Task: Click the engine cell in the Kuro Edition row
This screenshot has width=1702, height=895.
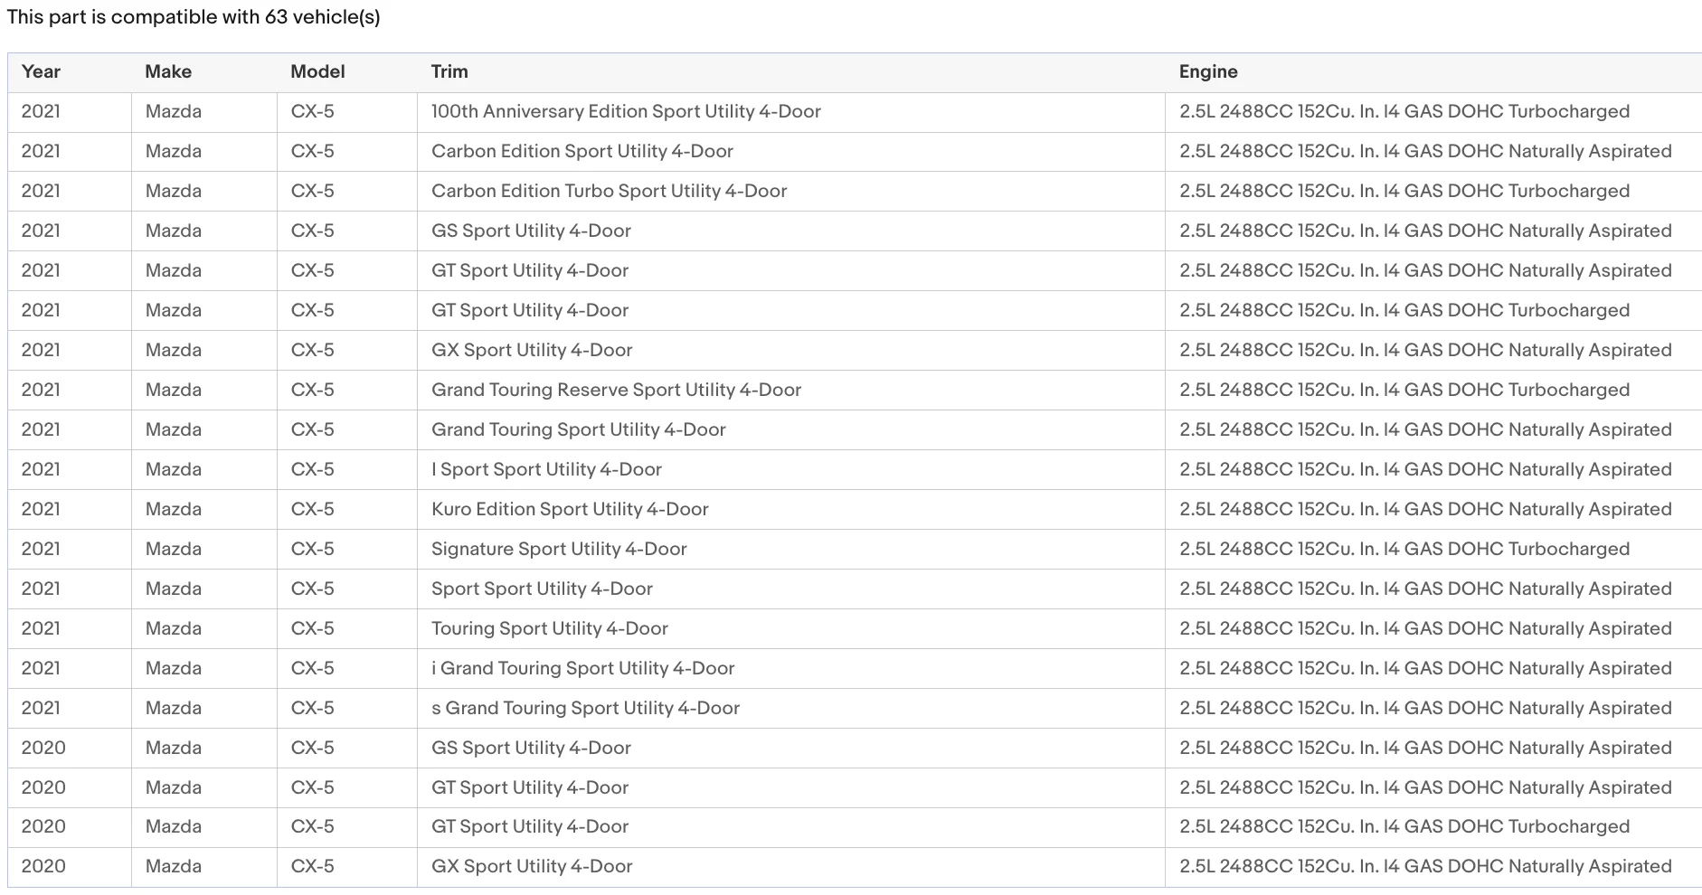Action: pos(1433,509)
